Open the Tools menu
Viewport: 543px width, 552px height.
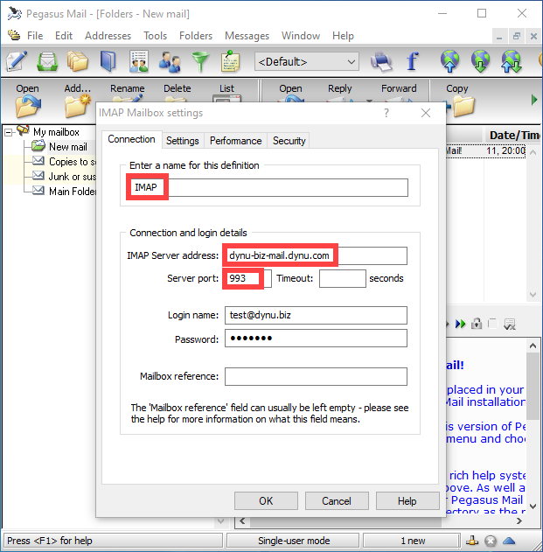coord(155,36)
